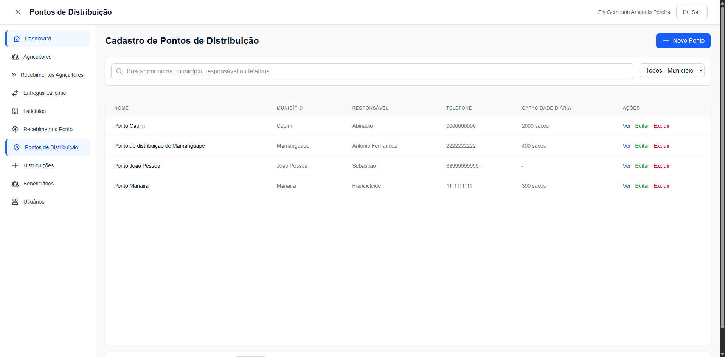Go to Beneficiários in the sidebar
Viewport: 725px width, 357px height.
pos(39,184)
